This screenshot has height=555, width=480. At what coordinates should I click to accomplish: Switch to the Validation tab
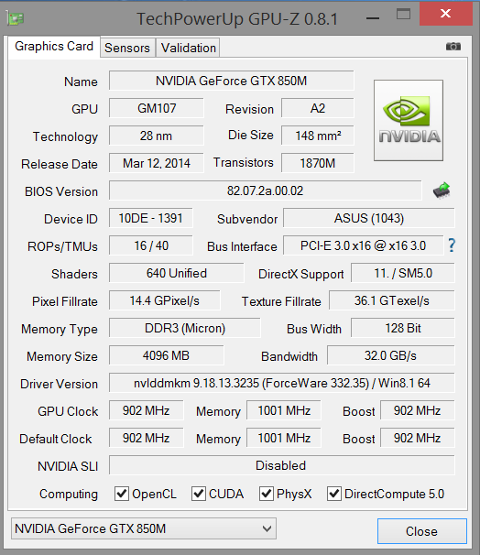[189, 48]
